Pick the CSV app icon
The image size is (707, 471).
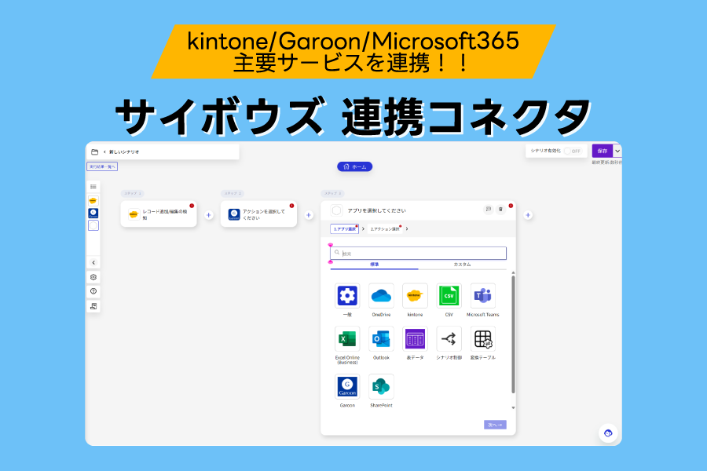click(449, 296)
